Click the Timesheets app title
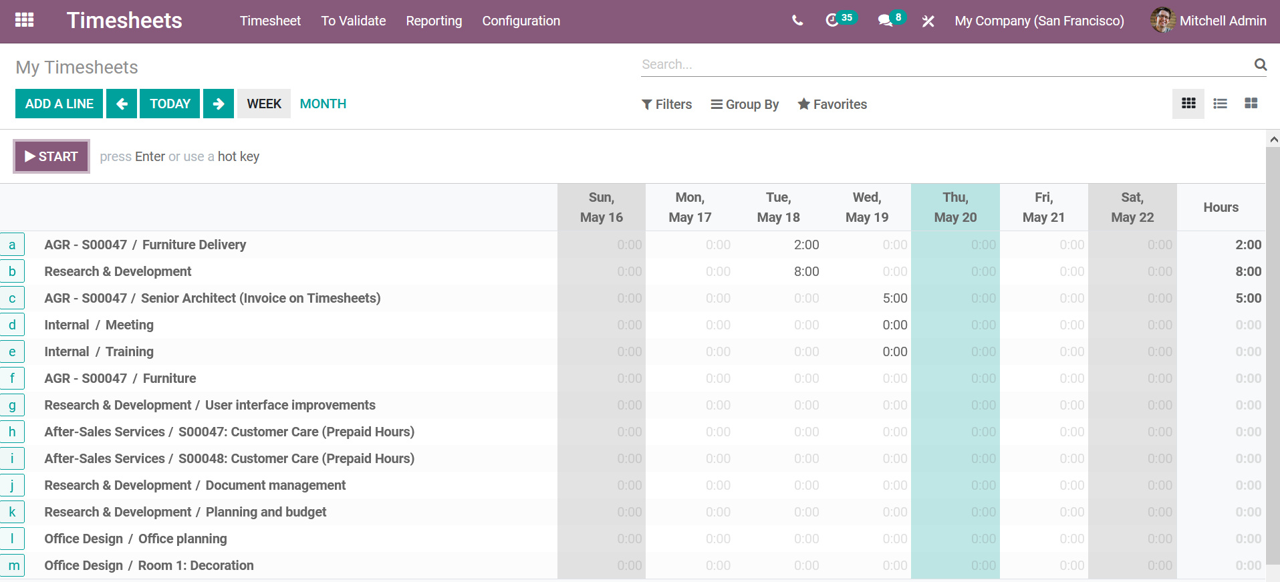Screen dimensions: 1280x582 tap(124, 21)
